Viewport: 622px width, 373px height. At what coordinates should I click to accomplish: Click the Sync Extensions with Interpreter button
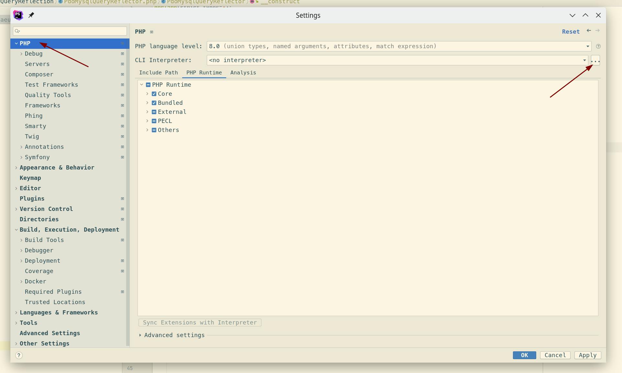tap(200, 323)
